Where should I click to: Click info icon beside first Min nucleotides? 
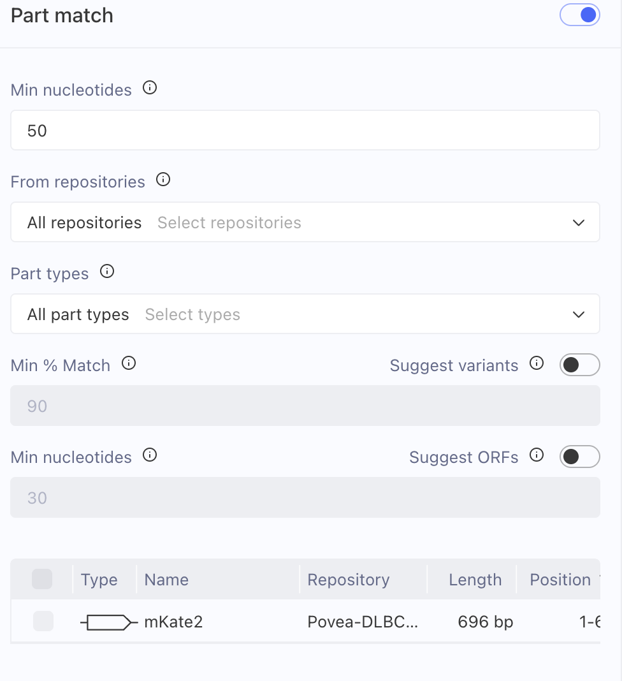[x=150, y=88]
